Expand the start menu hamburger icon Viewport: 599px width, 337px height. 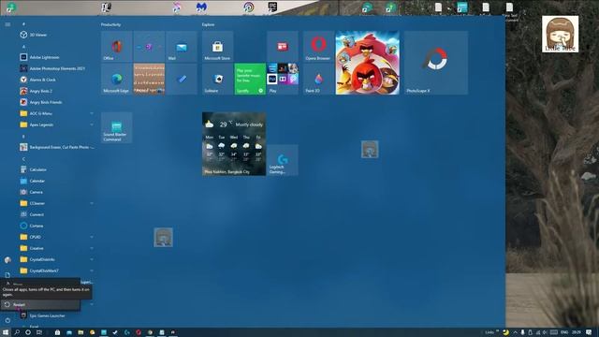click(x=7, y=24)
